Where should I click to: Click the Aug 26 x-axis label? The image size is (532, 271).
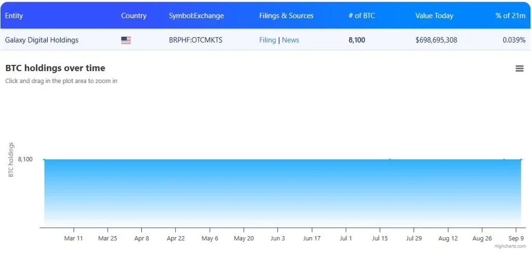point(482,238)
